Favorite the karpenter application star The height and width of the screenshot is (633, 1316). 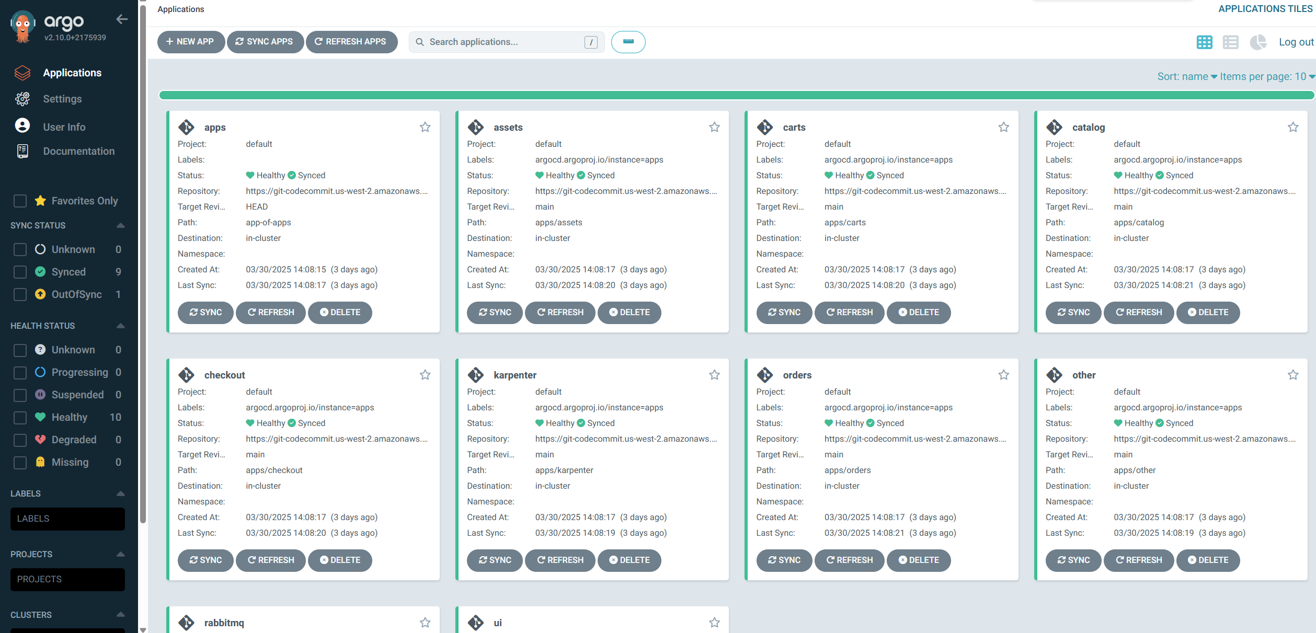pos(714,375)
